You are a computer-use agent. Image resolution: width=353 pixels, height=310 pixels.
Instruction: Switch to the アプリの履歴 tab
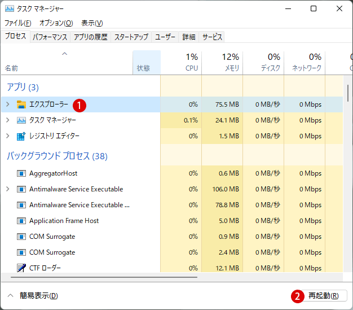[x=90, y=37]
